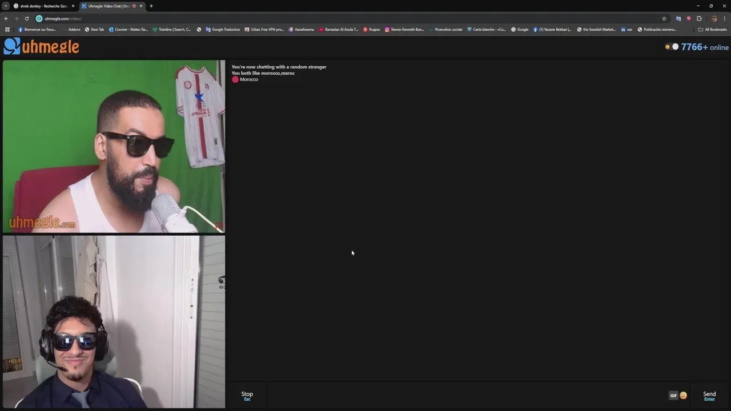Open the pink shield extension
Screen dimensions: 731x411
(x=689, y=18)
